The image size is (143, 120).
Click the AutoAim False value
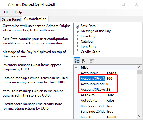point(121,95)
